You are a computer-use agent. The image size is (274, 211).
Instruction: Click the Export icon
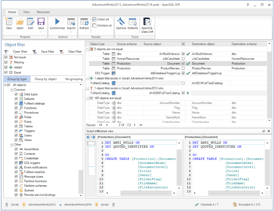coord(71,22)
